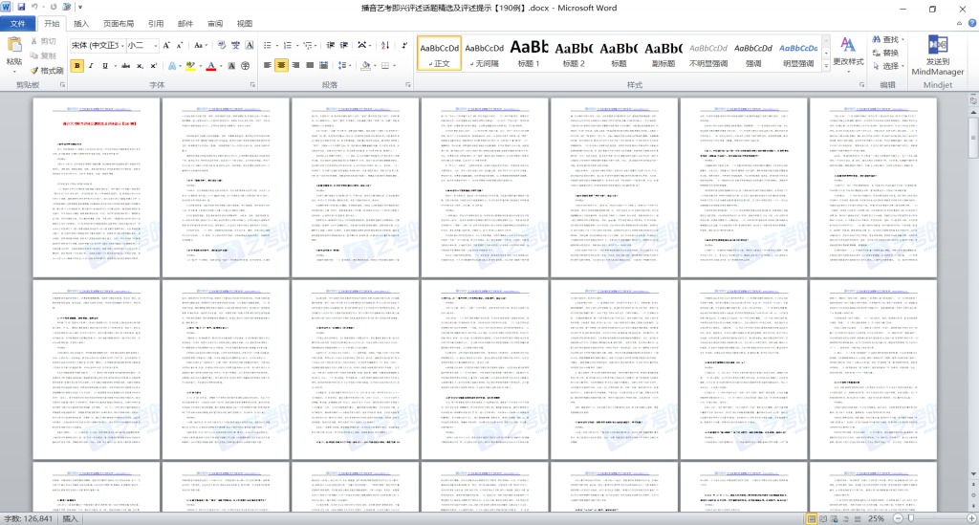Toggle Bold formatting off

(77, 66)
